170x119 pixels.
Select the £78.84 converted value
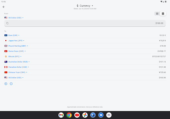coord(163,46)
